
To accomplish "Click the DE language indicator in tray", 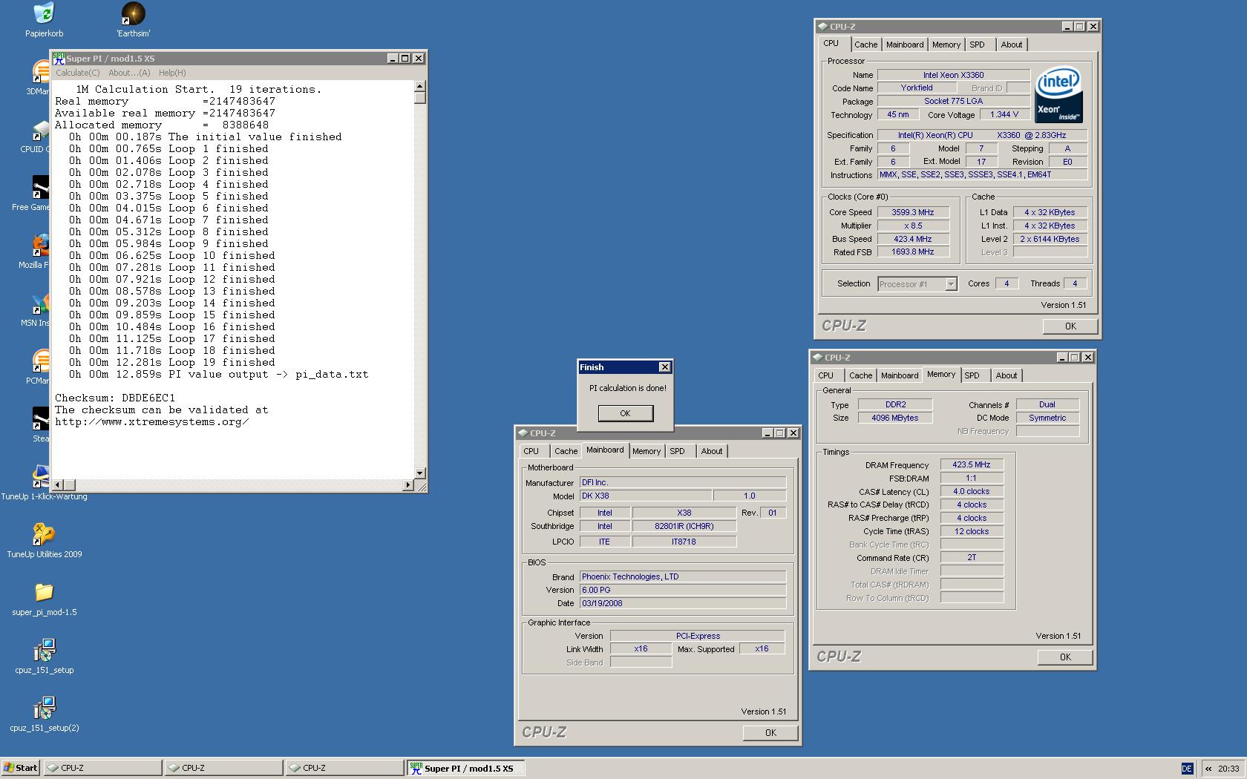I will (x=1186, y=769).
